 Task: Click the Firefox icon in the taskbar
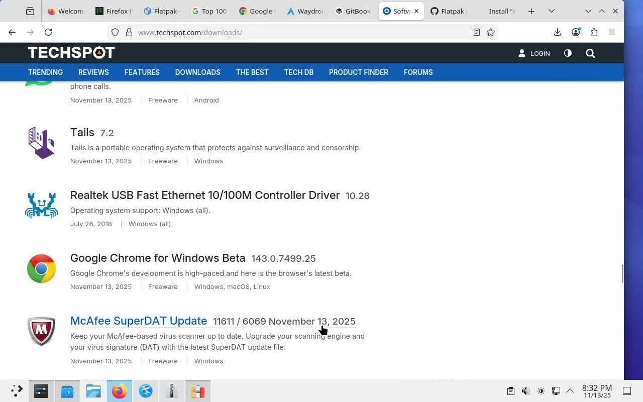[x=120, y=391]
